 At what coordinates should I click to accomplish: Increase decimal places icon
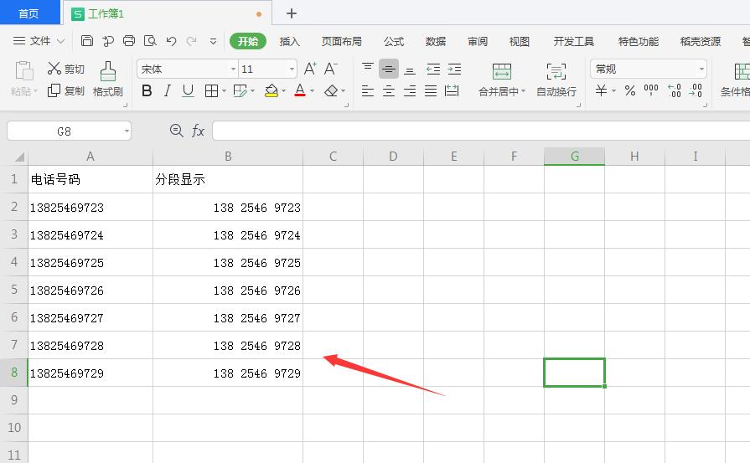tap(675, 90)
